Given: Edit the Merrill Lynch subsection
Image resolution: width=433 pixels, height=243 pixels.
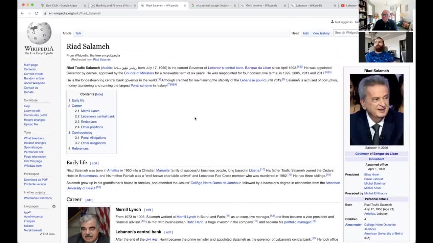Looking at the screenshot, I should pos(149,210).
